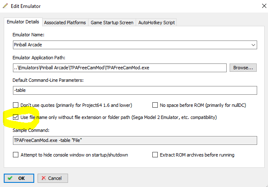Click the Emulator Name label

tap(28, 35)
